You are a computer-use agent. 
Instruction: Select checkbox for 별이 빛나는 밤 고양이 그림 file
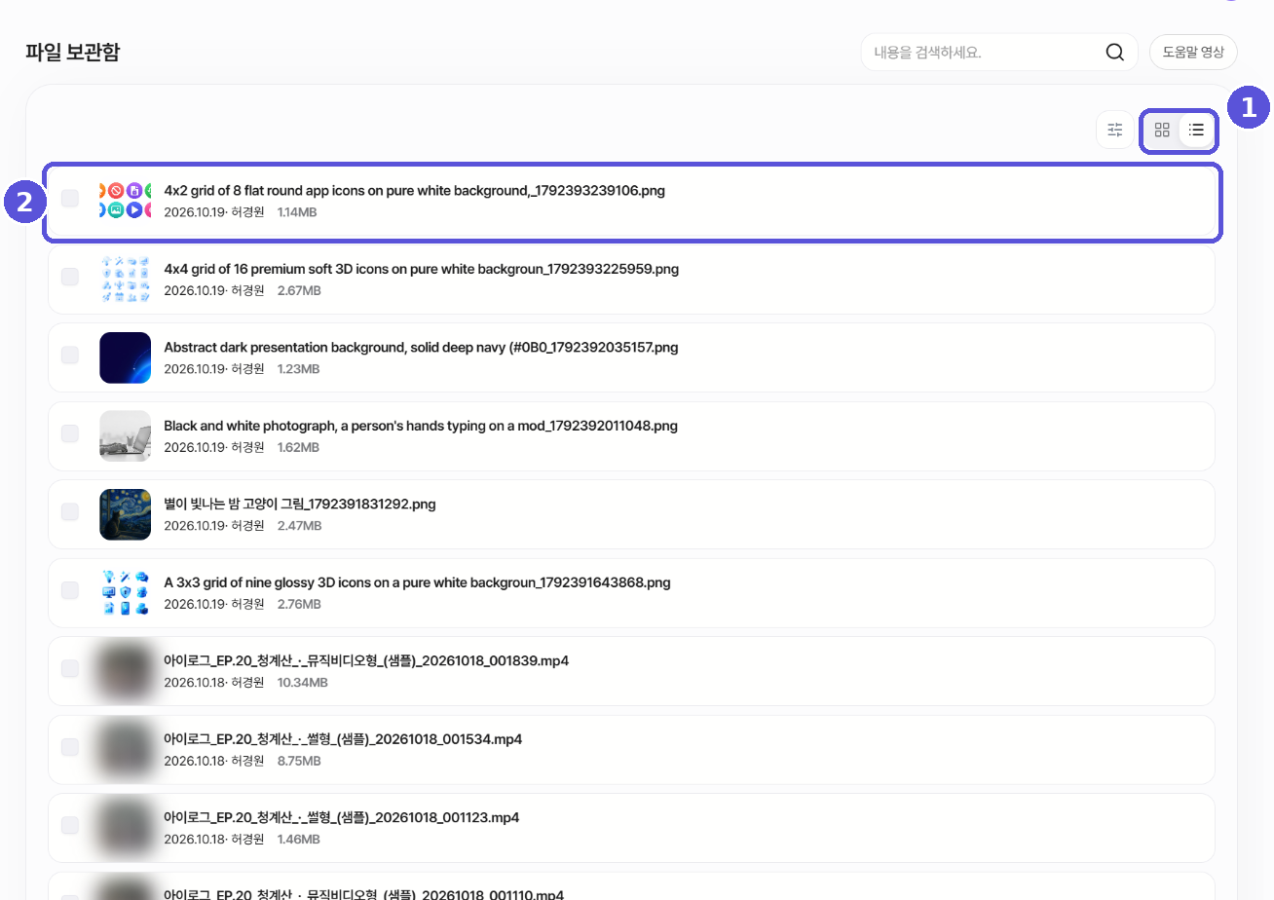pyautogui.click(x=70, y=512)
